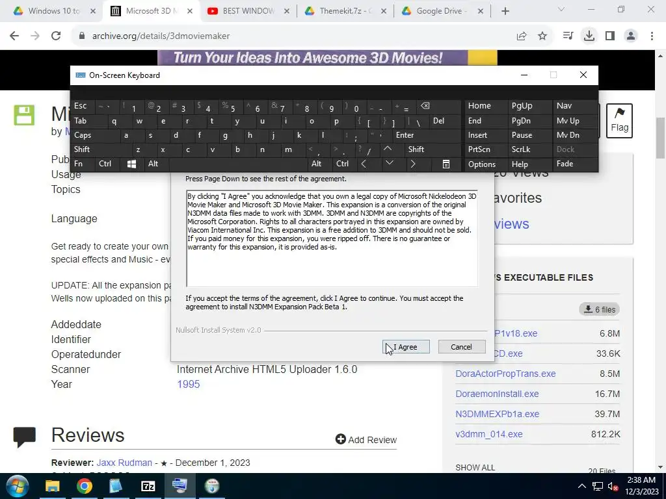
Task: Click Add Review
Action: [x=366, y=440]
